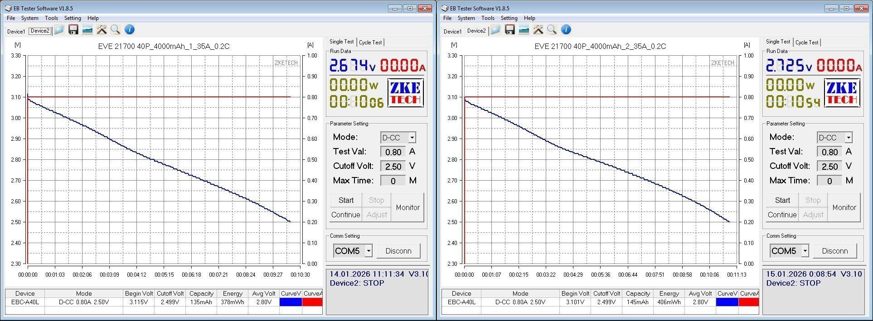
Task: Click the blue CurveV color swatch in left window
Action: 291,302
